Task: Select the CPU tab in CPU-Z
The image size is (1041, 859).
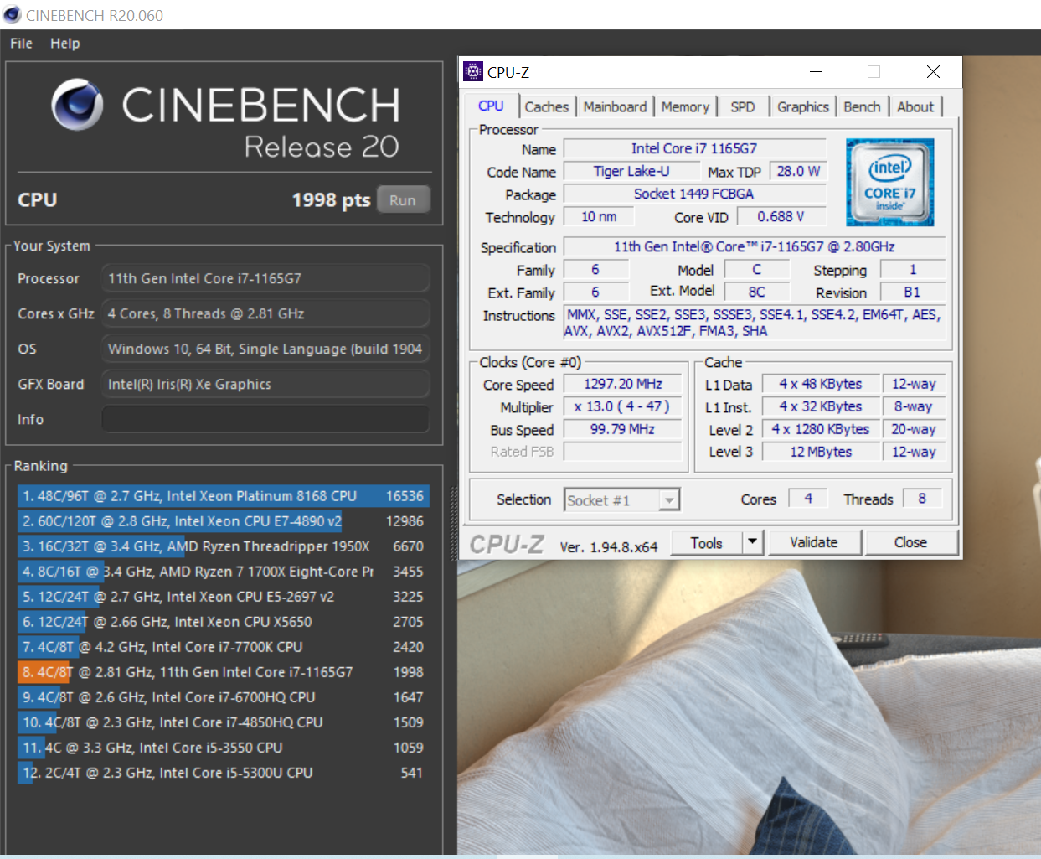Action: tap(491, 106)
